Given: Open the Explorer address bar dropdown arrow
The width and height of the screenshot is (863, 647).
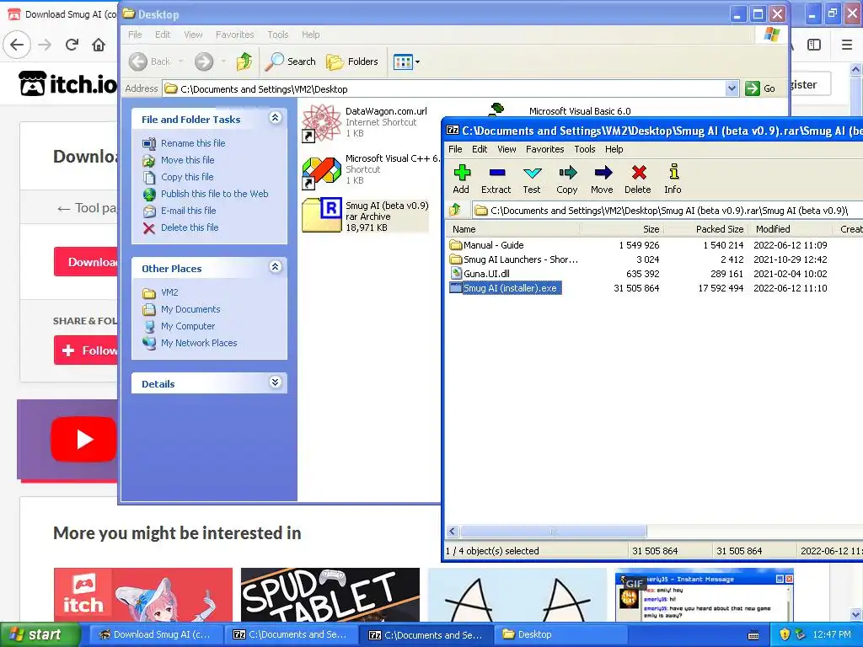Looking at the screenshot, I should [732, 88].
